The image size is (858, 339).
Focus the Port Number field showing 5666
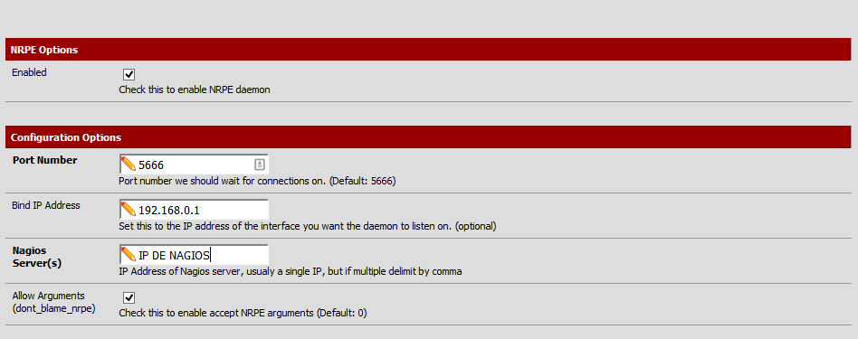click(194, 165)
